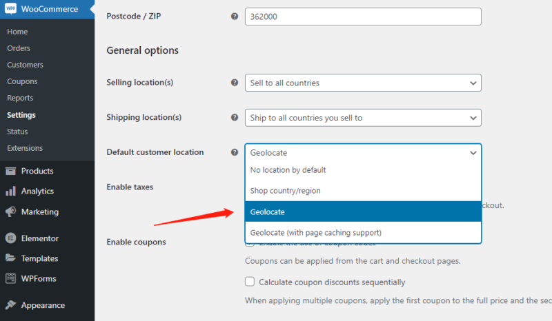The width and height of the screenshot is (552, 321).
Task: Click the WPForms sidebar icon
Action: pyautogui.click(x=11, y=279)
